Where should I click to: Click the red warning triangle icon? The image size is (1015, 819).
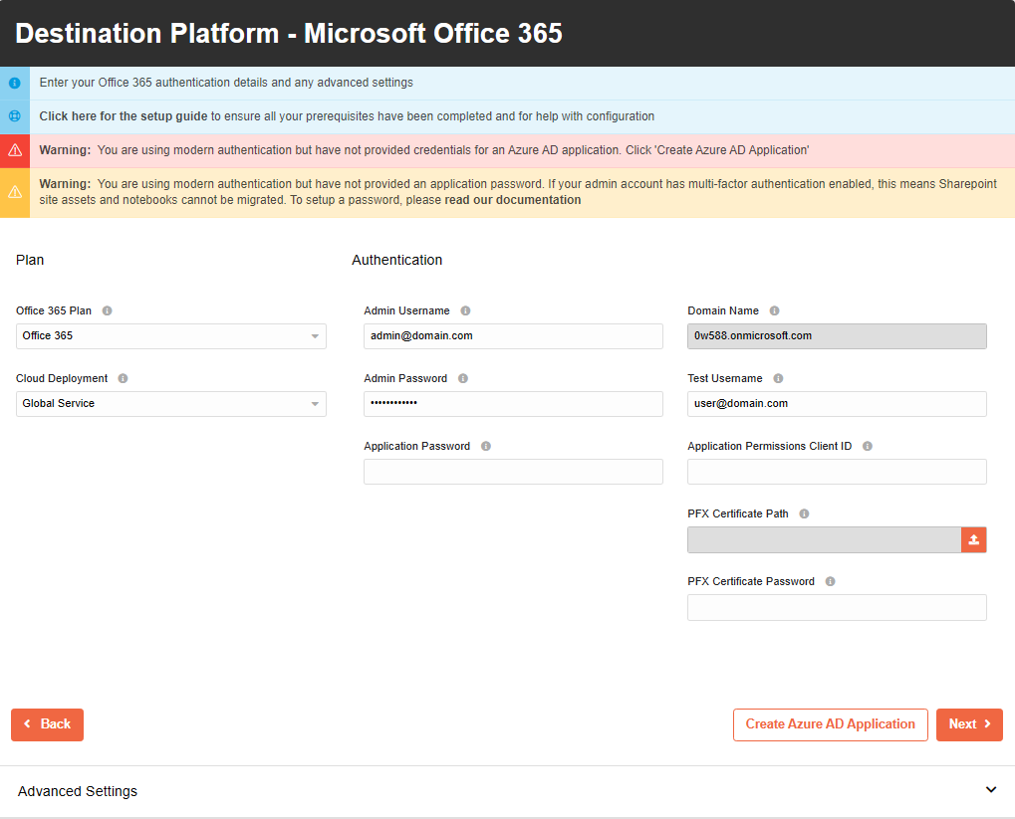(x=15, y=150)
